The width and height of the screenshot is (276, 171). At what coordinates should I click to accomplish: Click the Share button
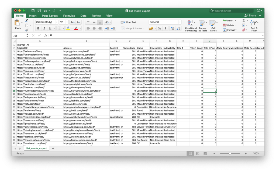click(250, 15)
